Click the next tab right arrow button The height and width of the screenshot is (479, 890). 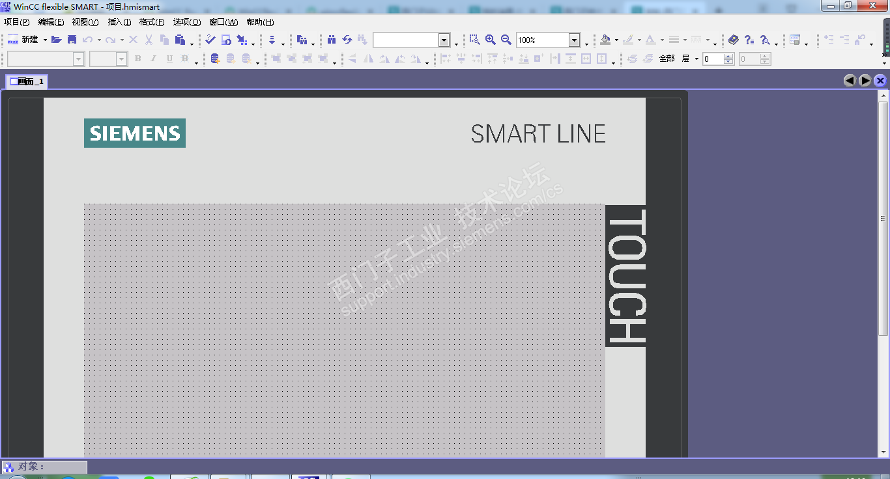pos(865,81)
